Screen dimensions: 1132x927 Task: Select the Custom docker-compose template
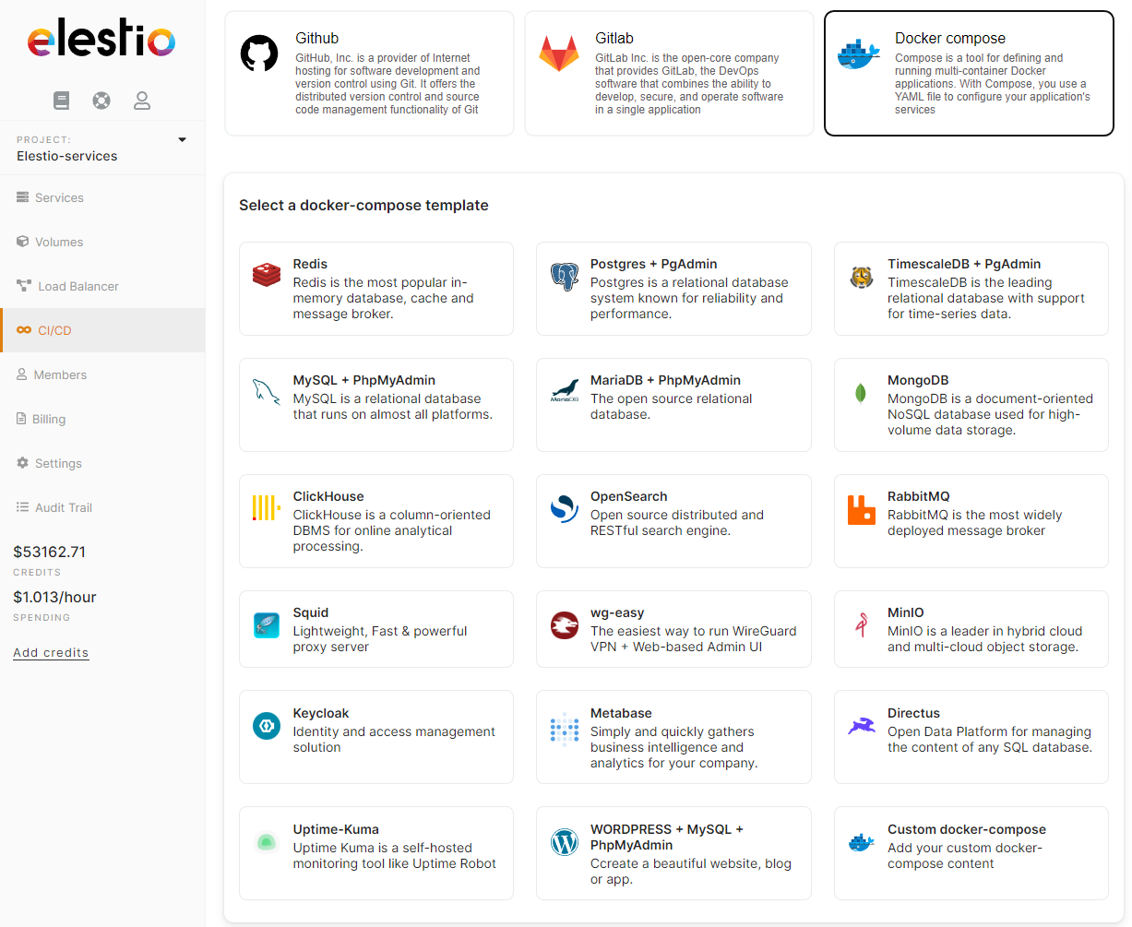pyautogui.click(x=971, y=852)
